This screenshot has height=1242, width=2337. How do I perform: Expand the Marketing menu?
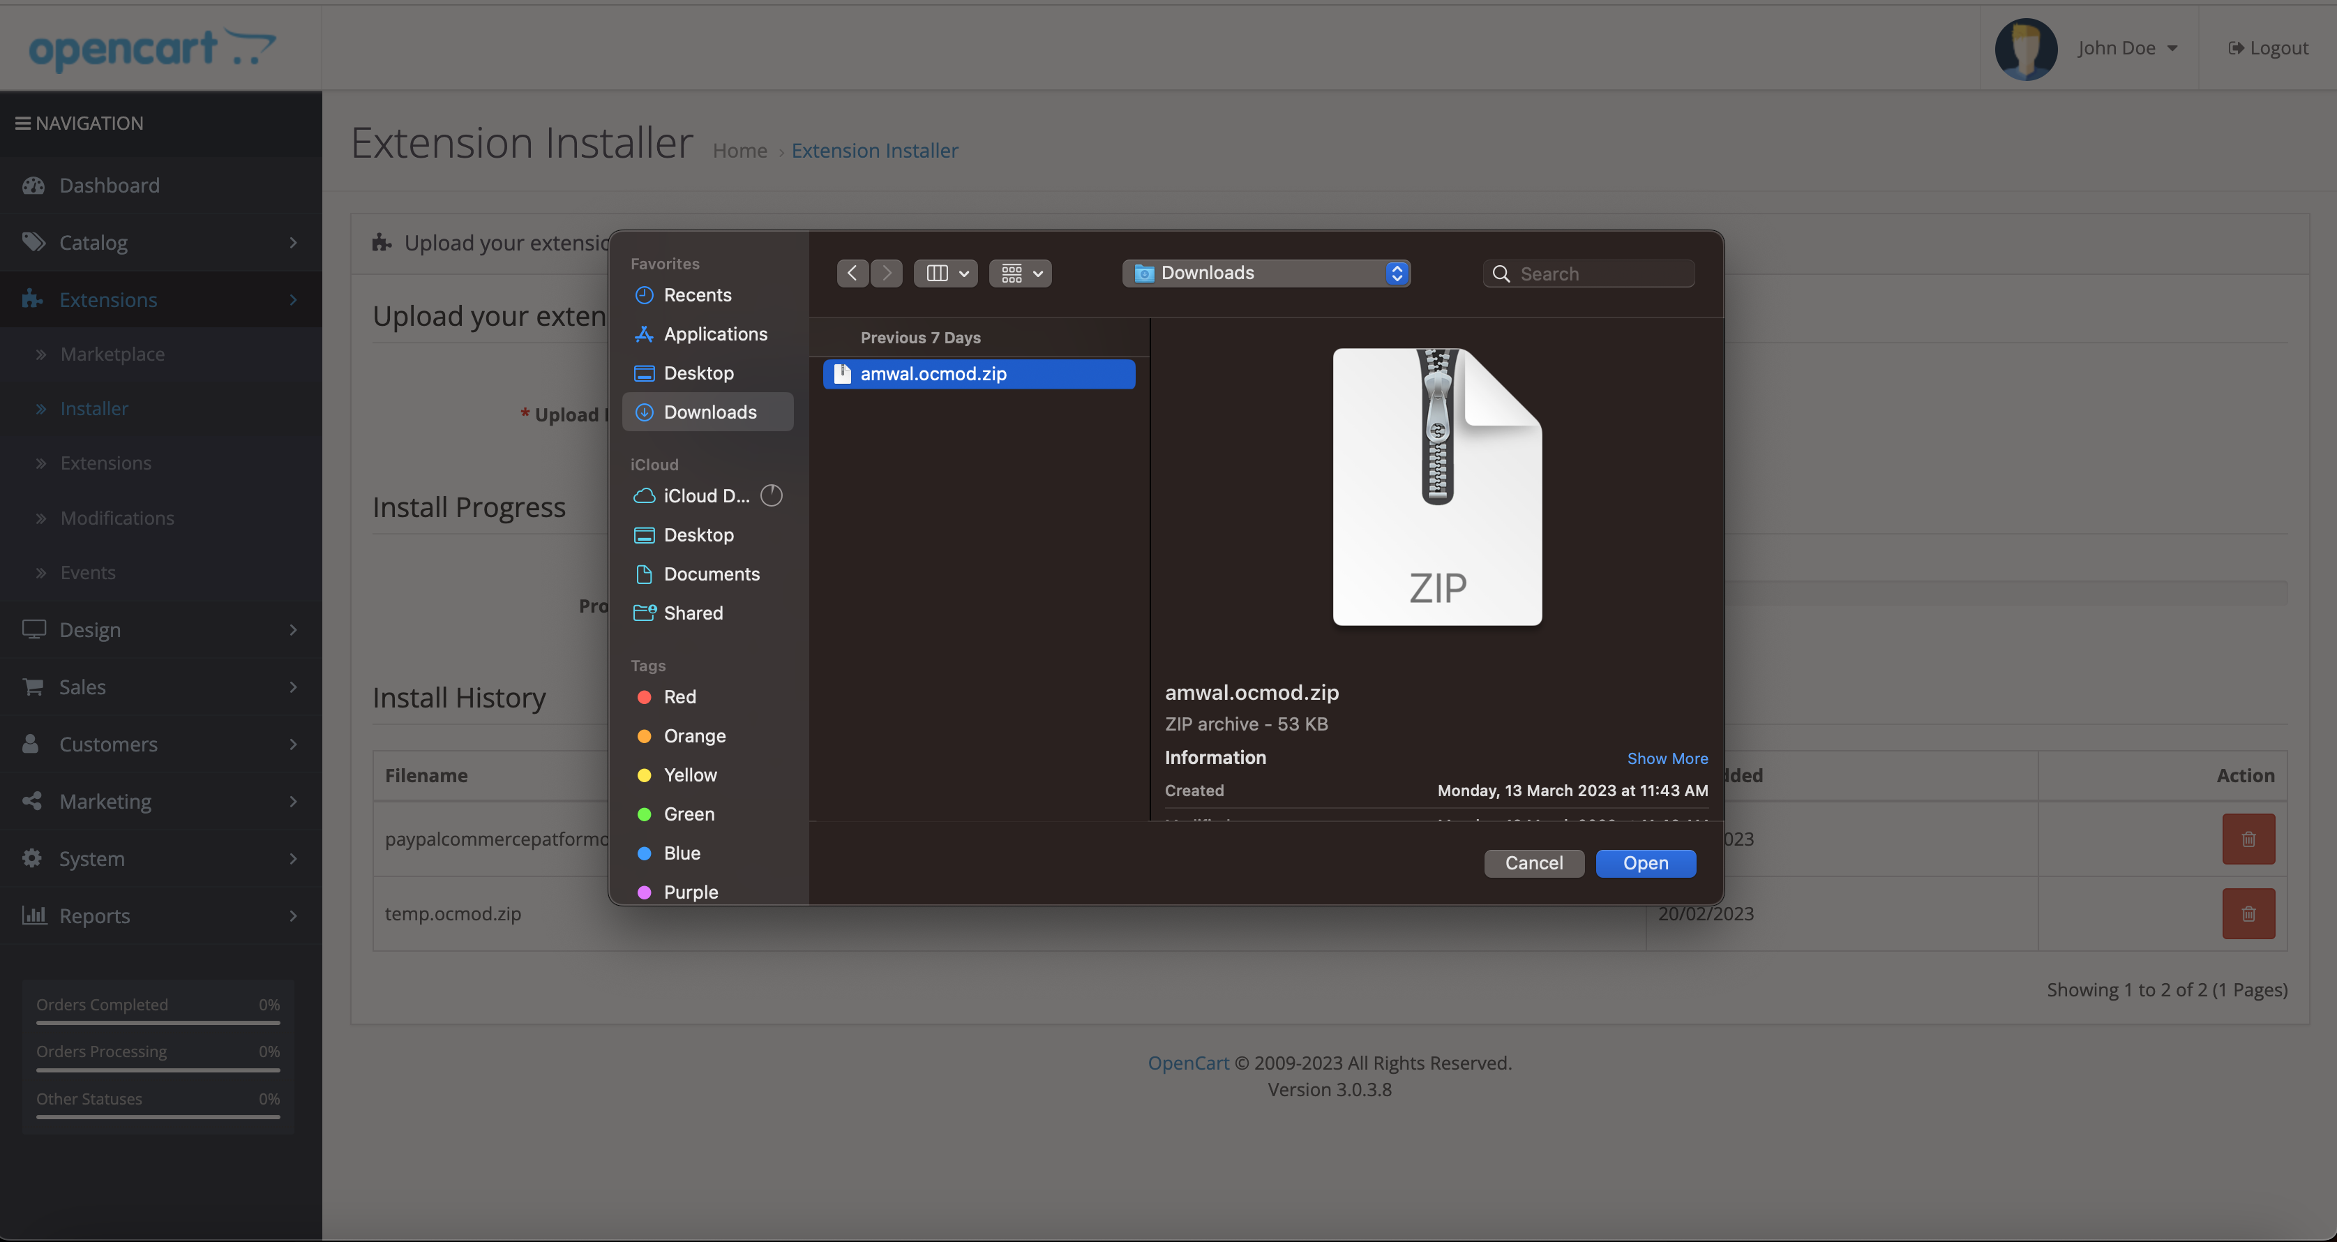160,801
